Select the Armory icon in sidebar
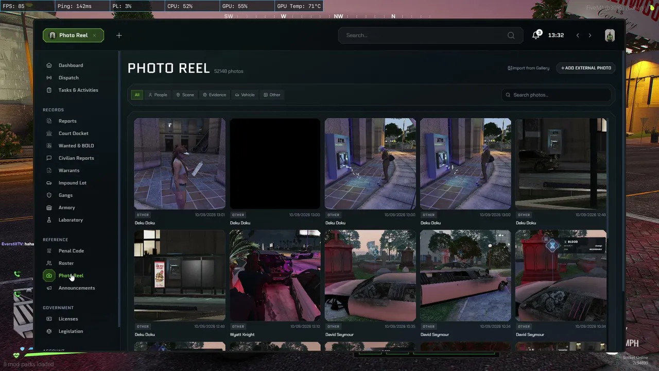 pos(49,208)
